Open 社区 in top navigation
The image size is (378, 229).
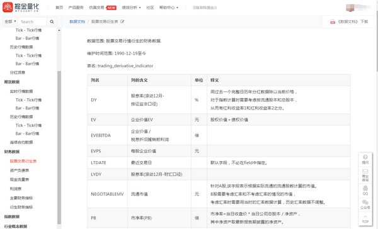pyautogui.click(x=150, y=8)
